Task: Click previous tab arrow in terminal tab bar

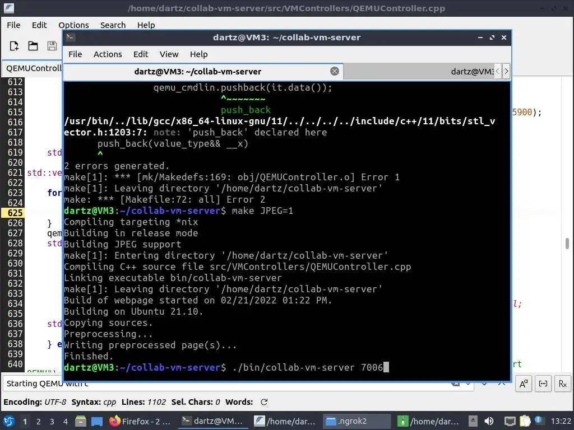Action: point(498,71)
